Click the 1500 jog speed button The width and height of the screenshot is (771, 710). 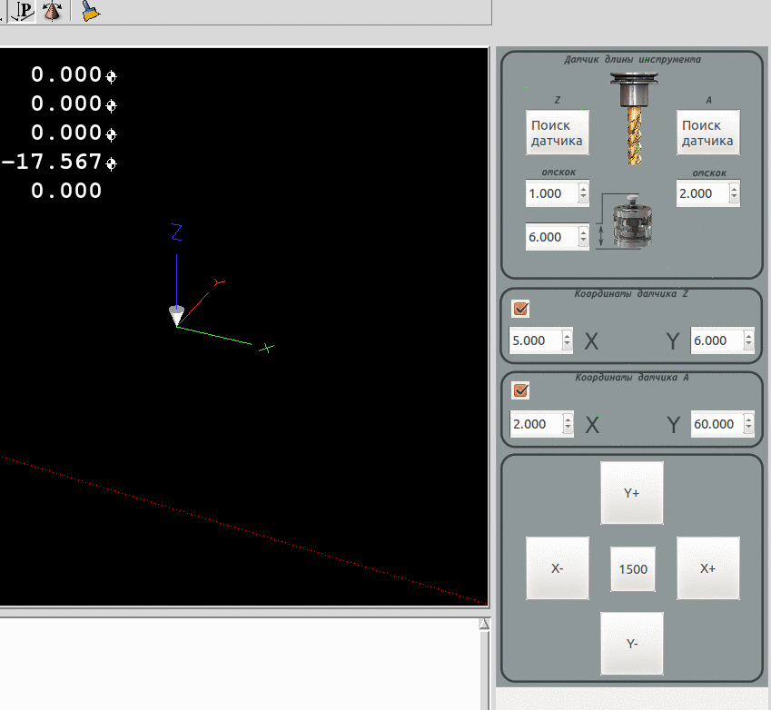point(633,569)
